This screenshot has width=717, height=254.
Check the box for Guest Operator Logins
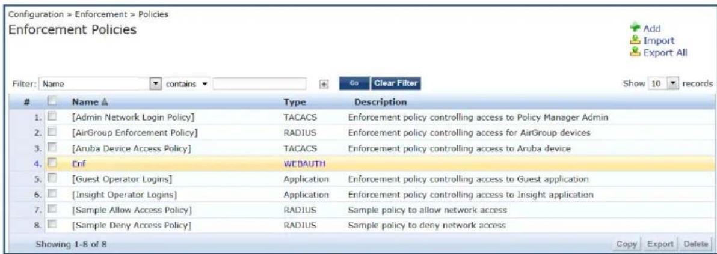52,178
